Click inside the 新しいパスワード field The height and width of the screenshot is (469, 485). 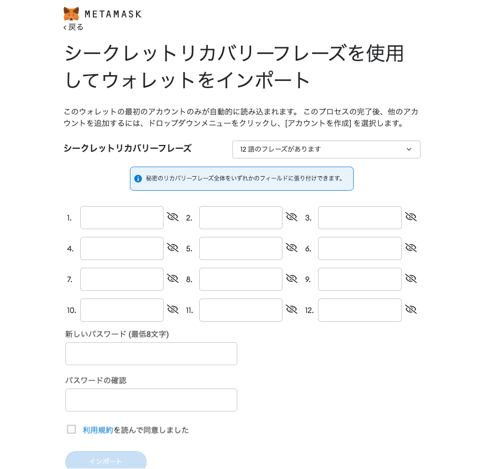[x=151, y=353]
